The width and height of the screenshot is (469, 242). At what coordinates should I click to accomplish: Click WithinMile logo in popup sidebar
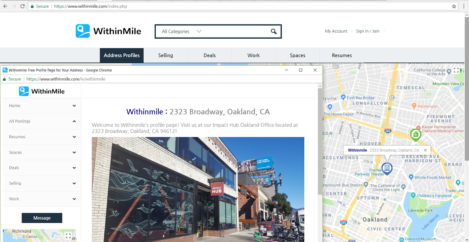tap(42, 91)
